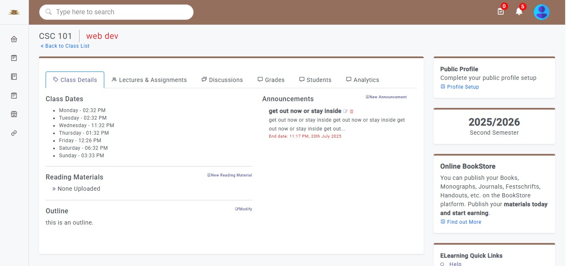The image size is (566, 266).
Task: Click the chain link icon in the sidebar
Action: click(14, 133)
